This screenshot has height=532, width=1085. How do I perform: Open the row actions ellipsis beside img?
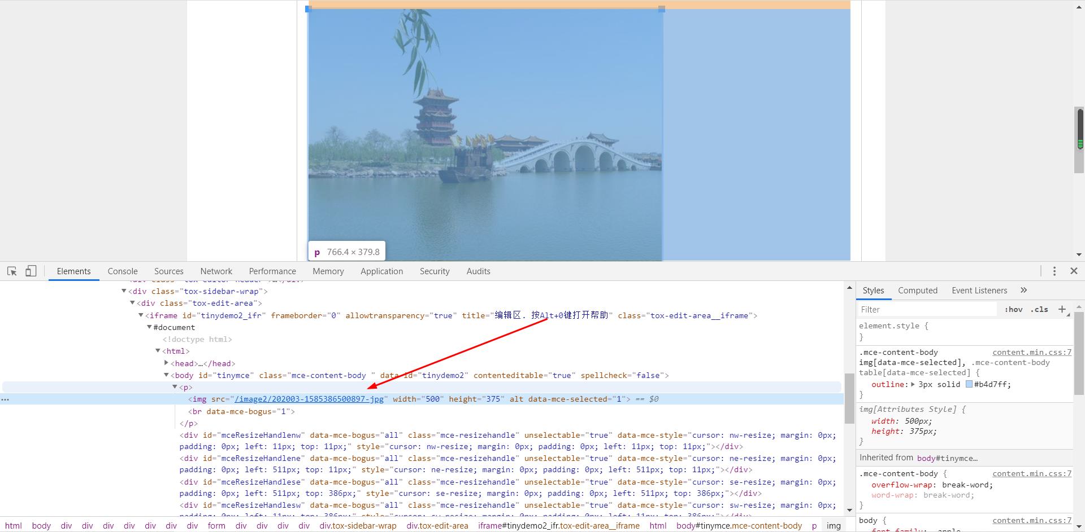(5, 399)
